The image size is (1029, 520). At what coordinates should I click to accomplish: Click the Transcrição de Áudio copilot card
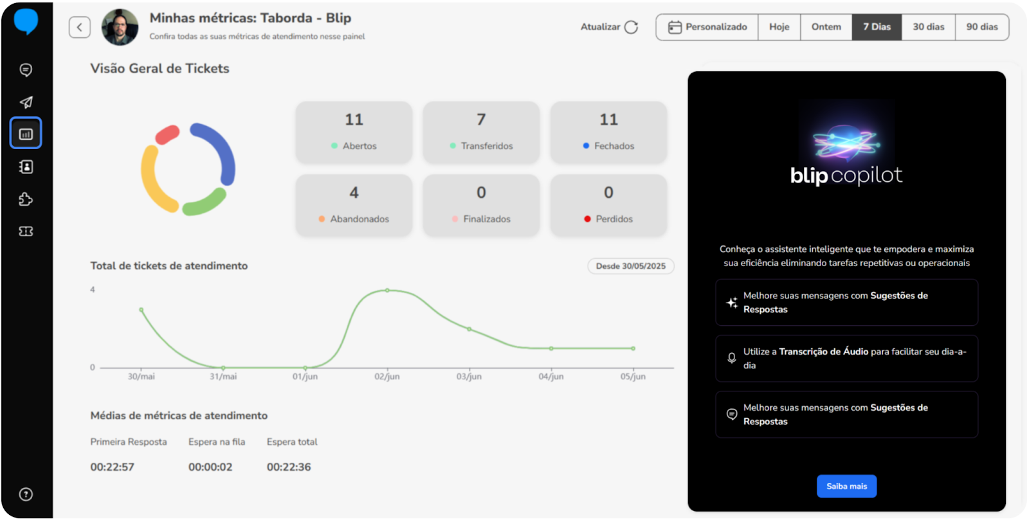pos(846,359)
